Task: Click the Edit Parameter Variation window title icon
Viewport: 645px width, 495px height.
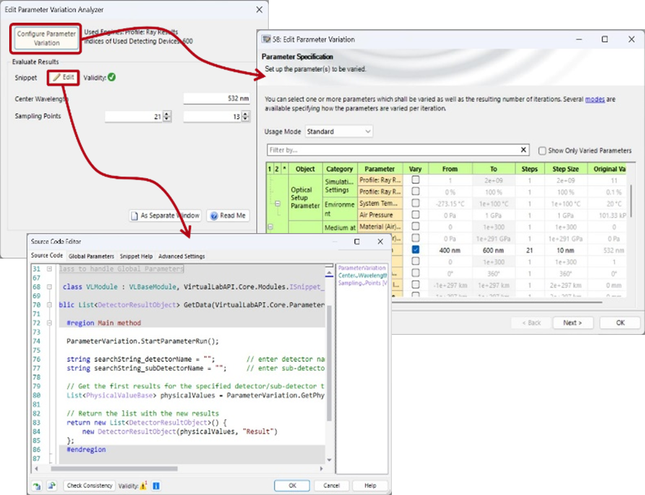Action: (266, 39)
